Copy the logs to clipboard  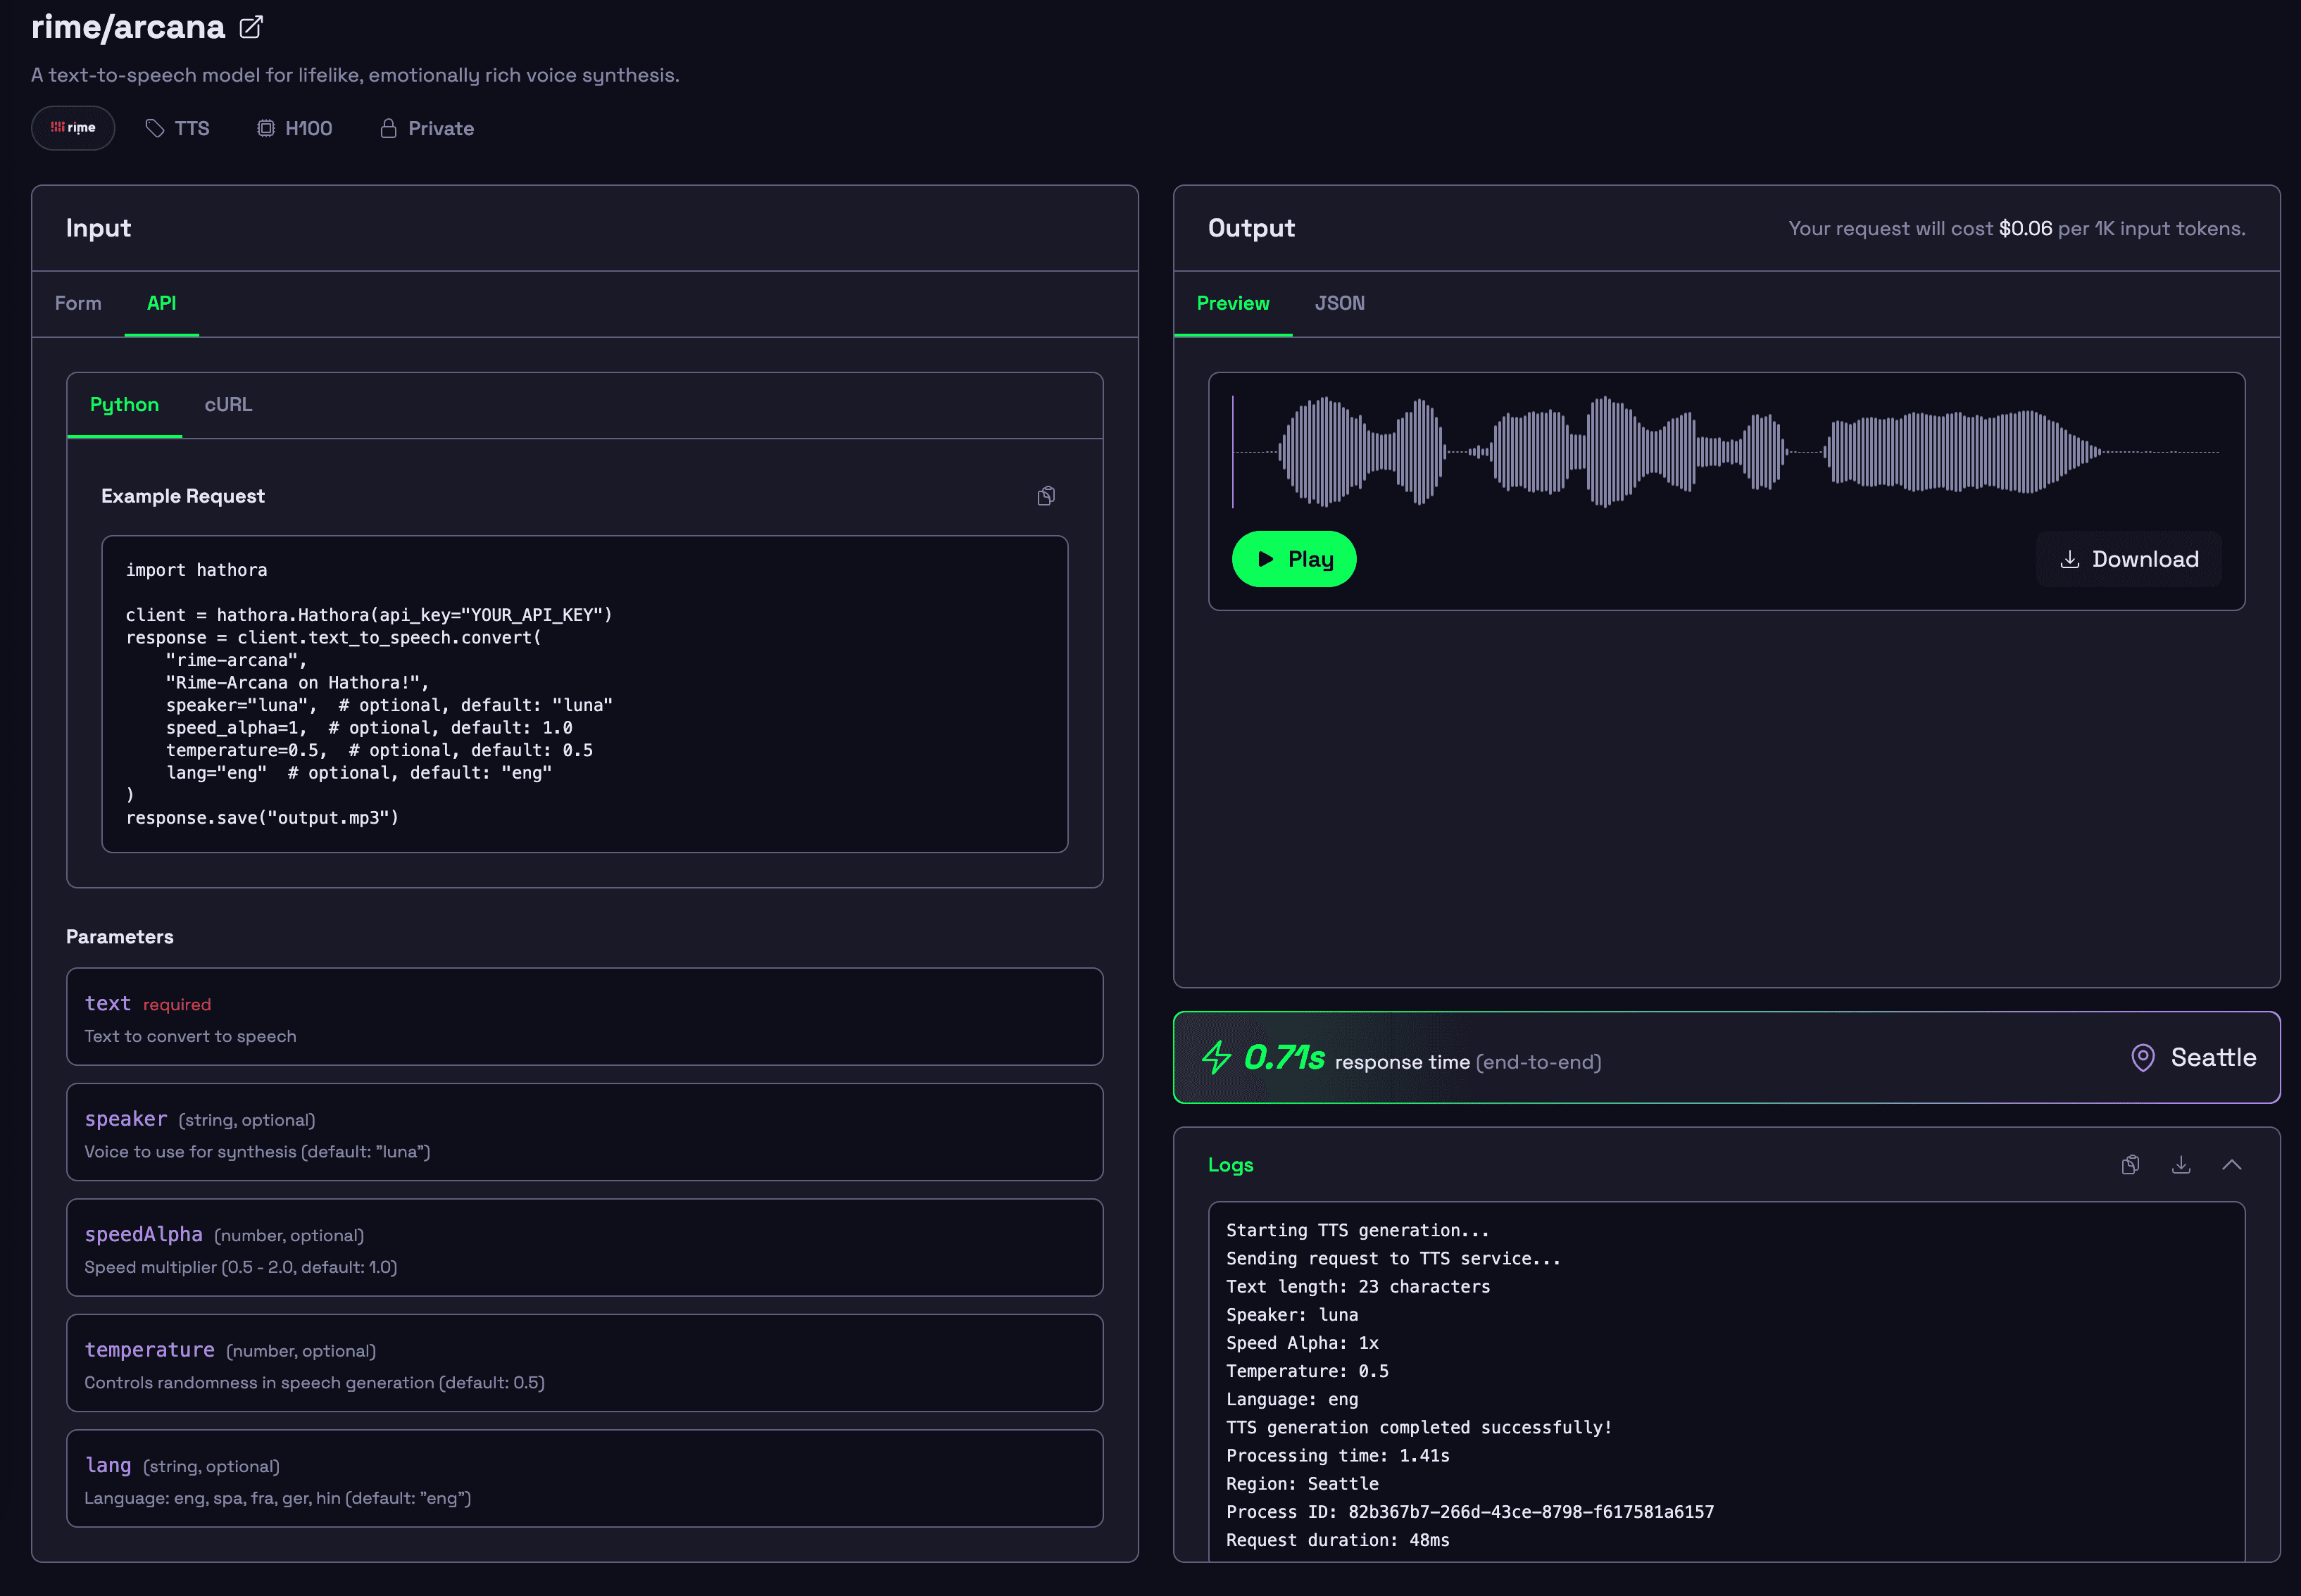tap(2130, 1165)
